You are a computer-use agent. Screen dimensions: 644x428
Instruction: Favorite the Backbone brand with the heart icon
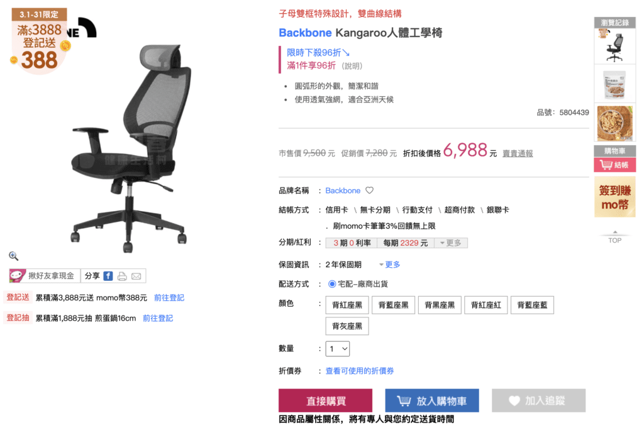[x=370, y=190]
